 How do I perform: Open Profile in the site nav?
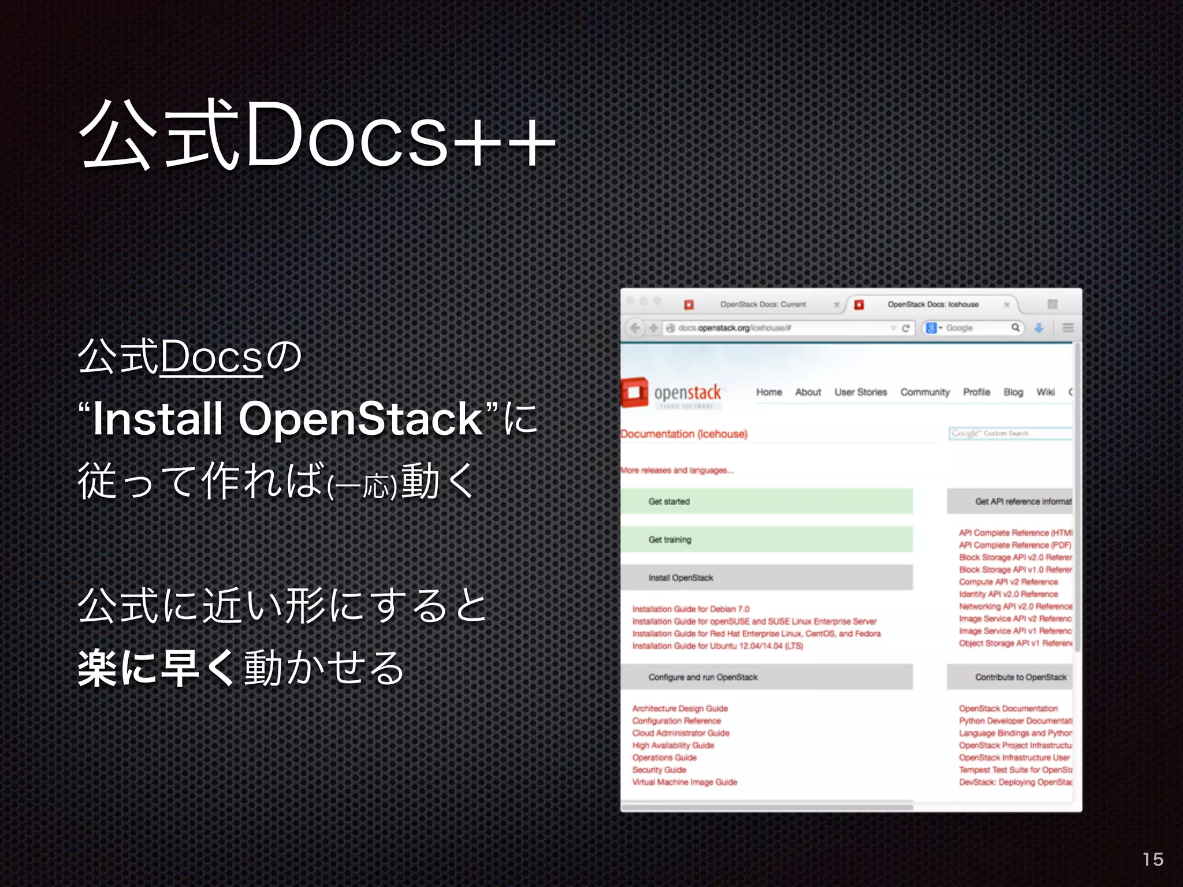pos(976,392)
